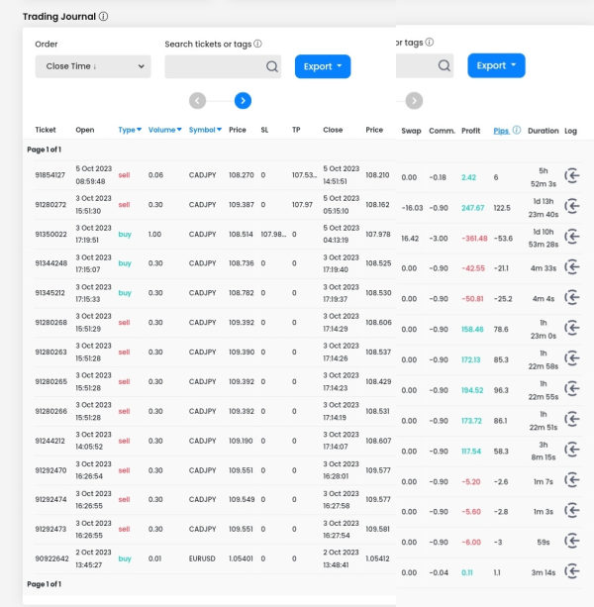
Task: Click volume 1.00 in buy row
Action: [154, 235]
